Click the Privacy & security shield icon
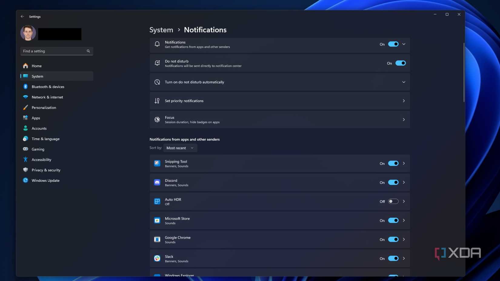 25,170
